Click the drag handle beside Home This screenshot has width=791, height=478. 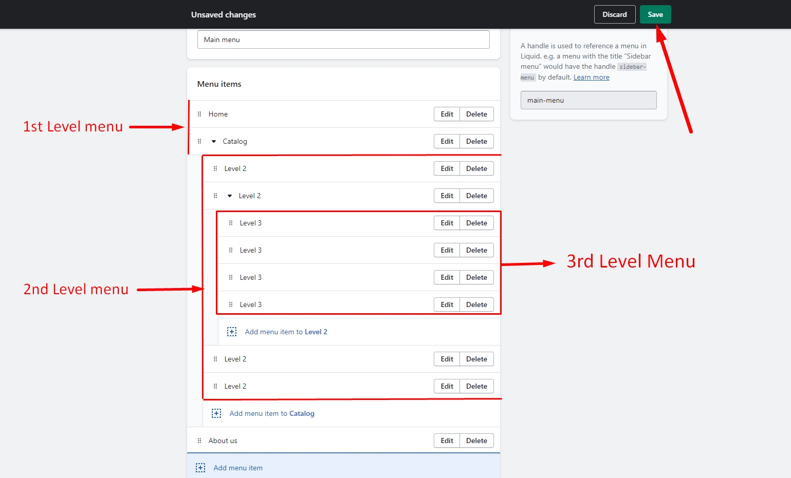coord(199,114)
